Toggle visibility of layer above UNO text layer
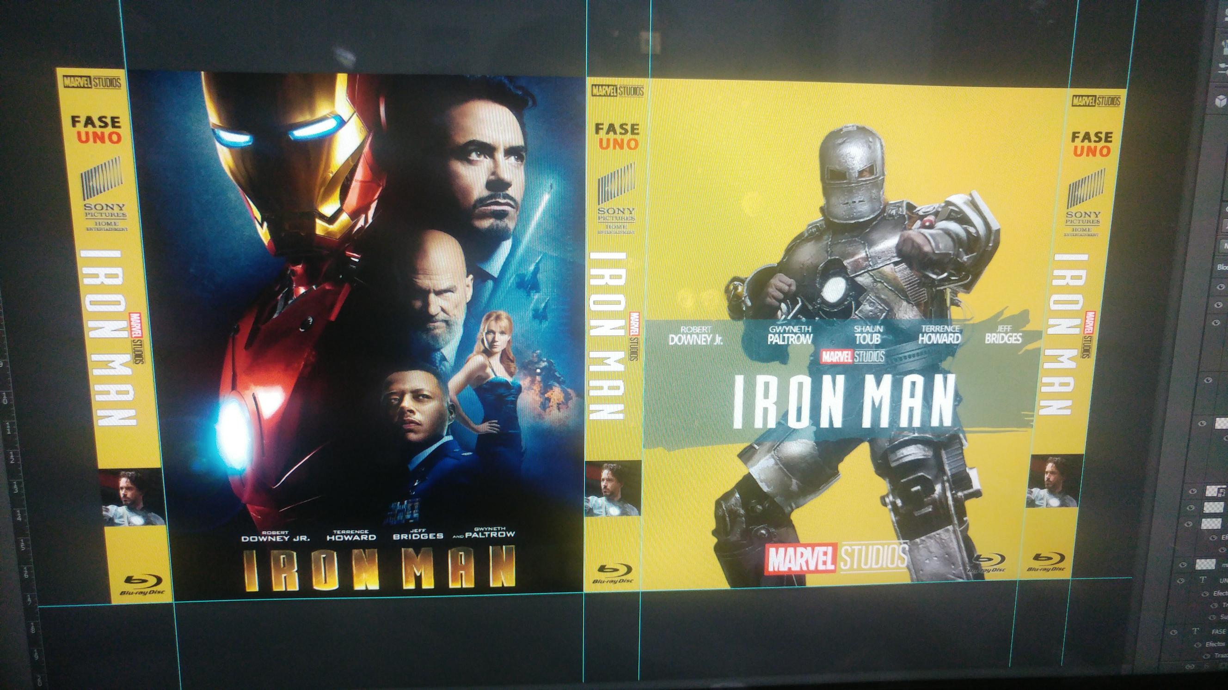 pyautogui.click(x=1183, y=564)
